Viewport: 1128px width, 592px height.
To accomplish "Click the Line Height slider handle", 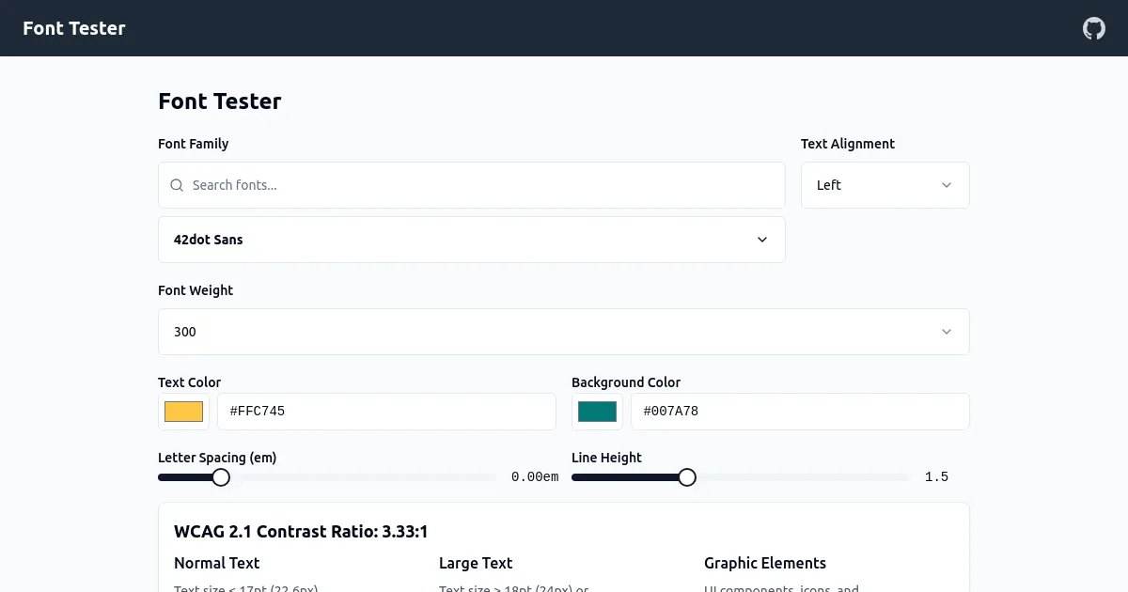I will coord(687,477).
